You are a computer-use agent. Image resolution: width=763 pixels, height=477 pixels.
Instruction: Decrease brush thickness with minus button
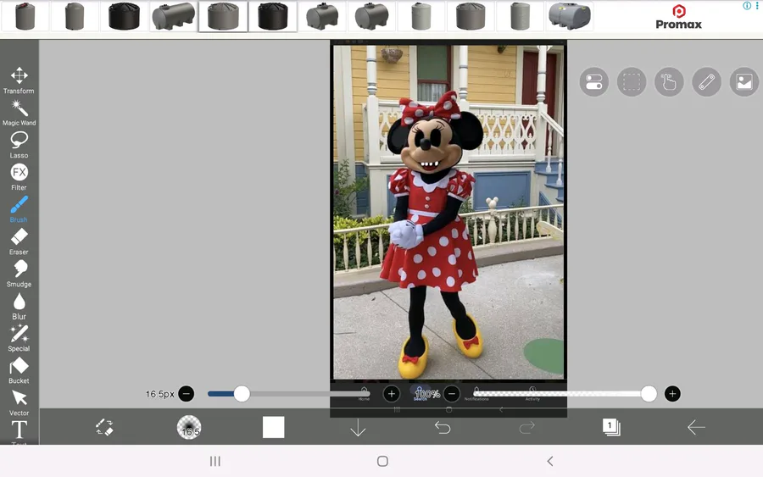pos(186,393)
